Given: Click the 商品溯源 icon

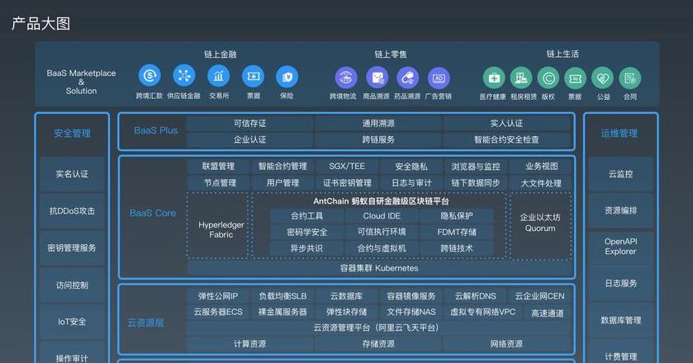Looking at the screenshot, I should pyautogui.click(x=377, y=78).
